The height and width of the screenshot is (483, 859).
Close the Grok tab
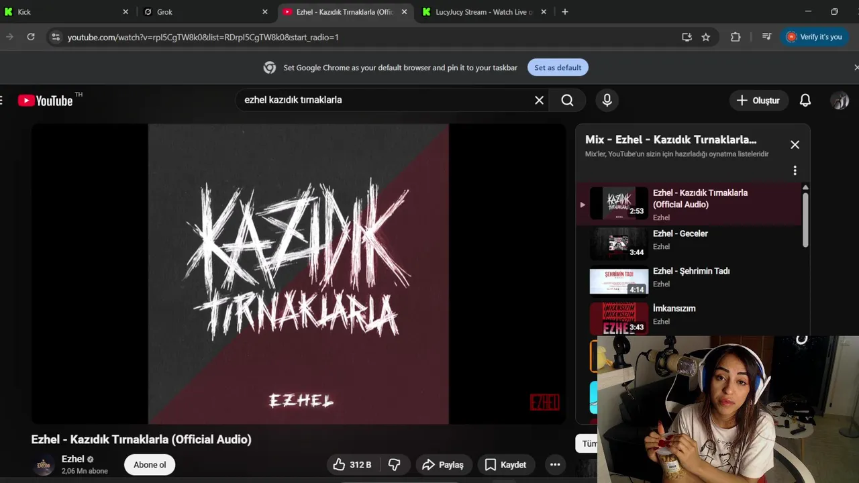(265, 12)
